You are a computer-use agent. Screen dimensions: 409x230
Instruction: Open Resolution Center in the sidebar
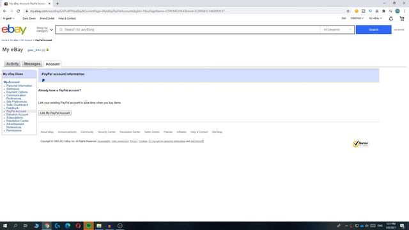tap(17, 121)
